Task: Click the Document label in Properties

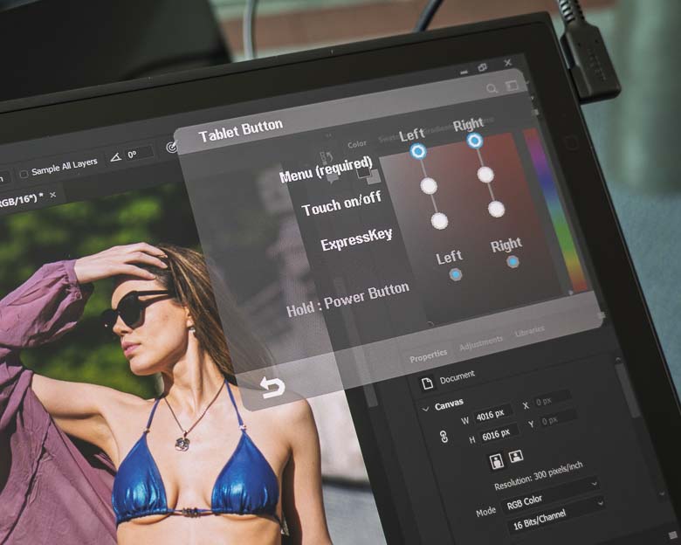Action: [457, 376]
